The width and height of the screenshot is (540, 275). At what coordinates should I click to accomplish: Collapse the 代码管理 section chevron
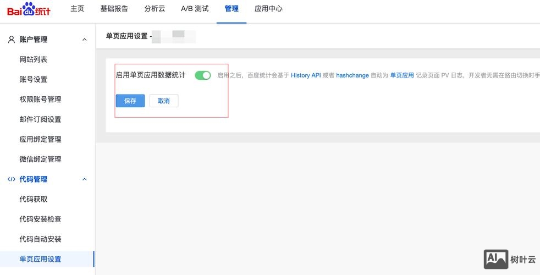pos(84,179)
